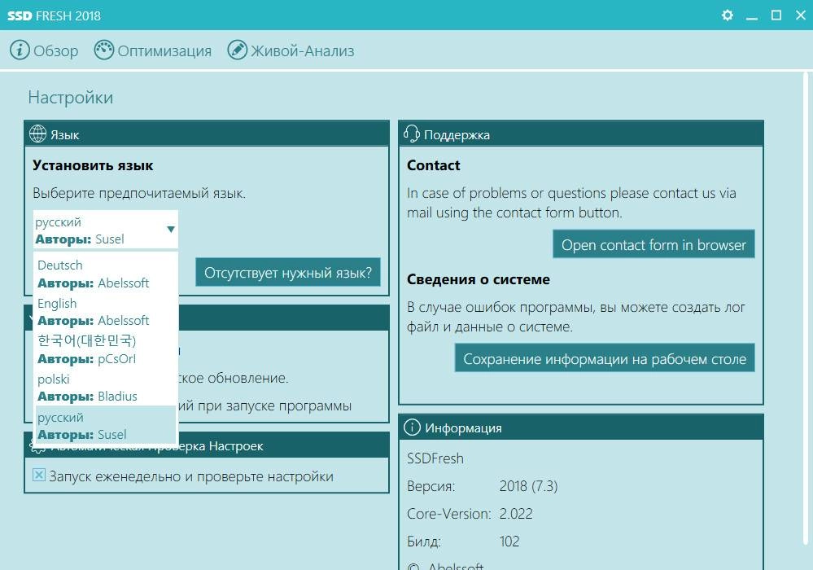
Task: Click Сохранение информации на рабочем столе button
Action: [605, 357]
